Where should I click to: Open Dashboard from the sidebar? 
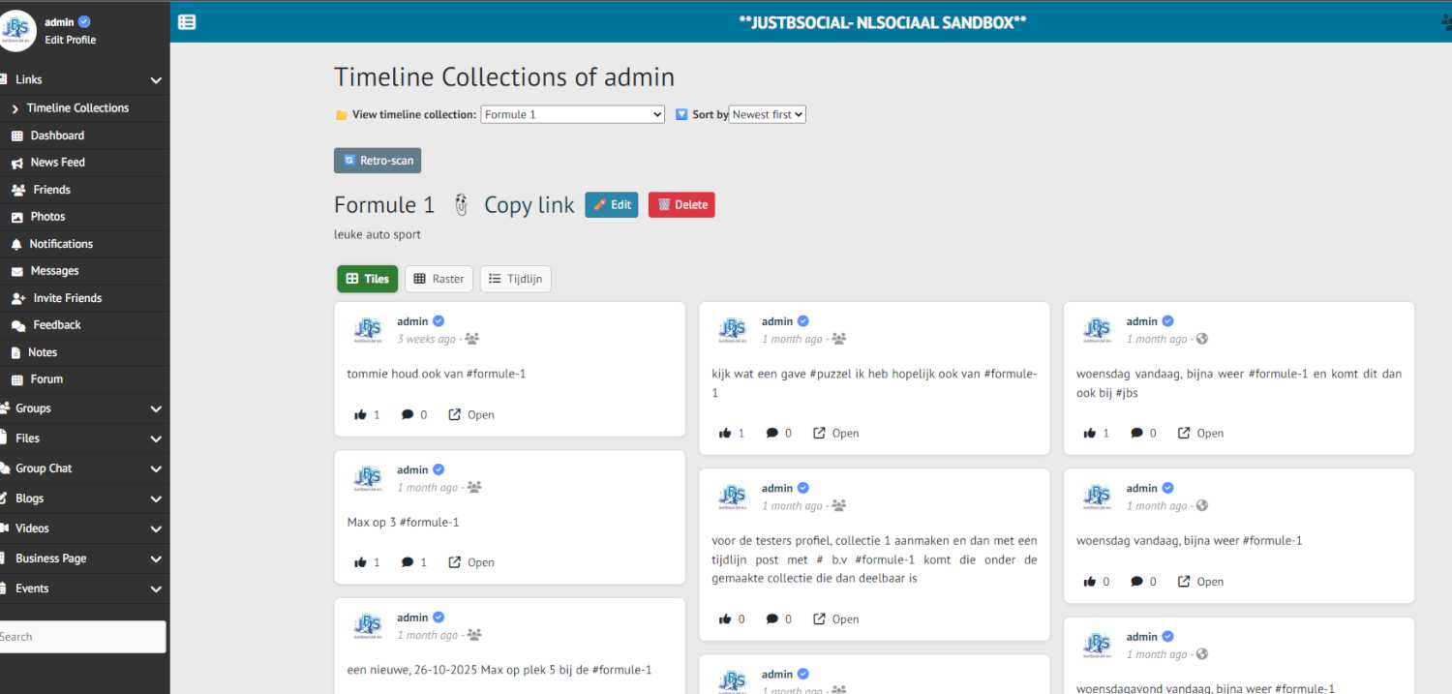57,136
